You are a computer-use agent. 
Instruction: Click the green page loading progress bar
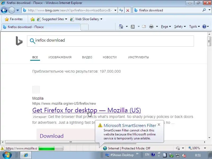[x=51, y=148]
